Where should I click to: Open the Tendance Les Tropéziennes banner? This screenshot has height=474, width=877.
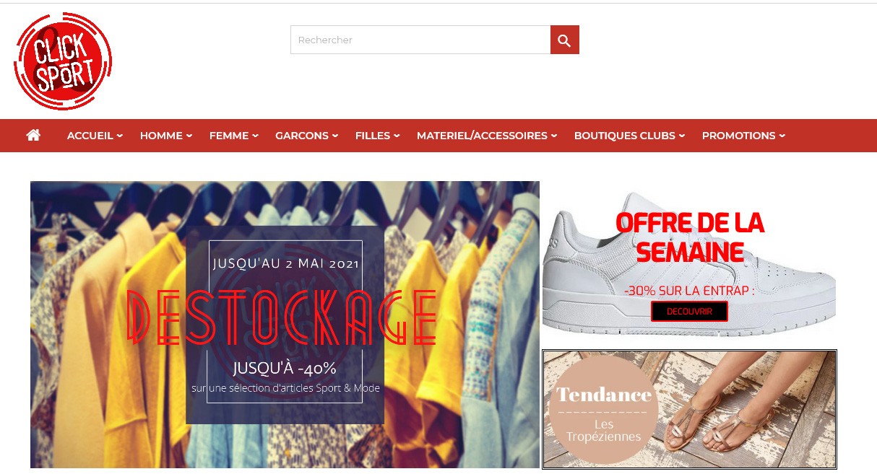[689, 410]
